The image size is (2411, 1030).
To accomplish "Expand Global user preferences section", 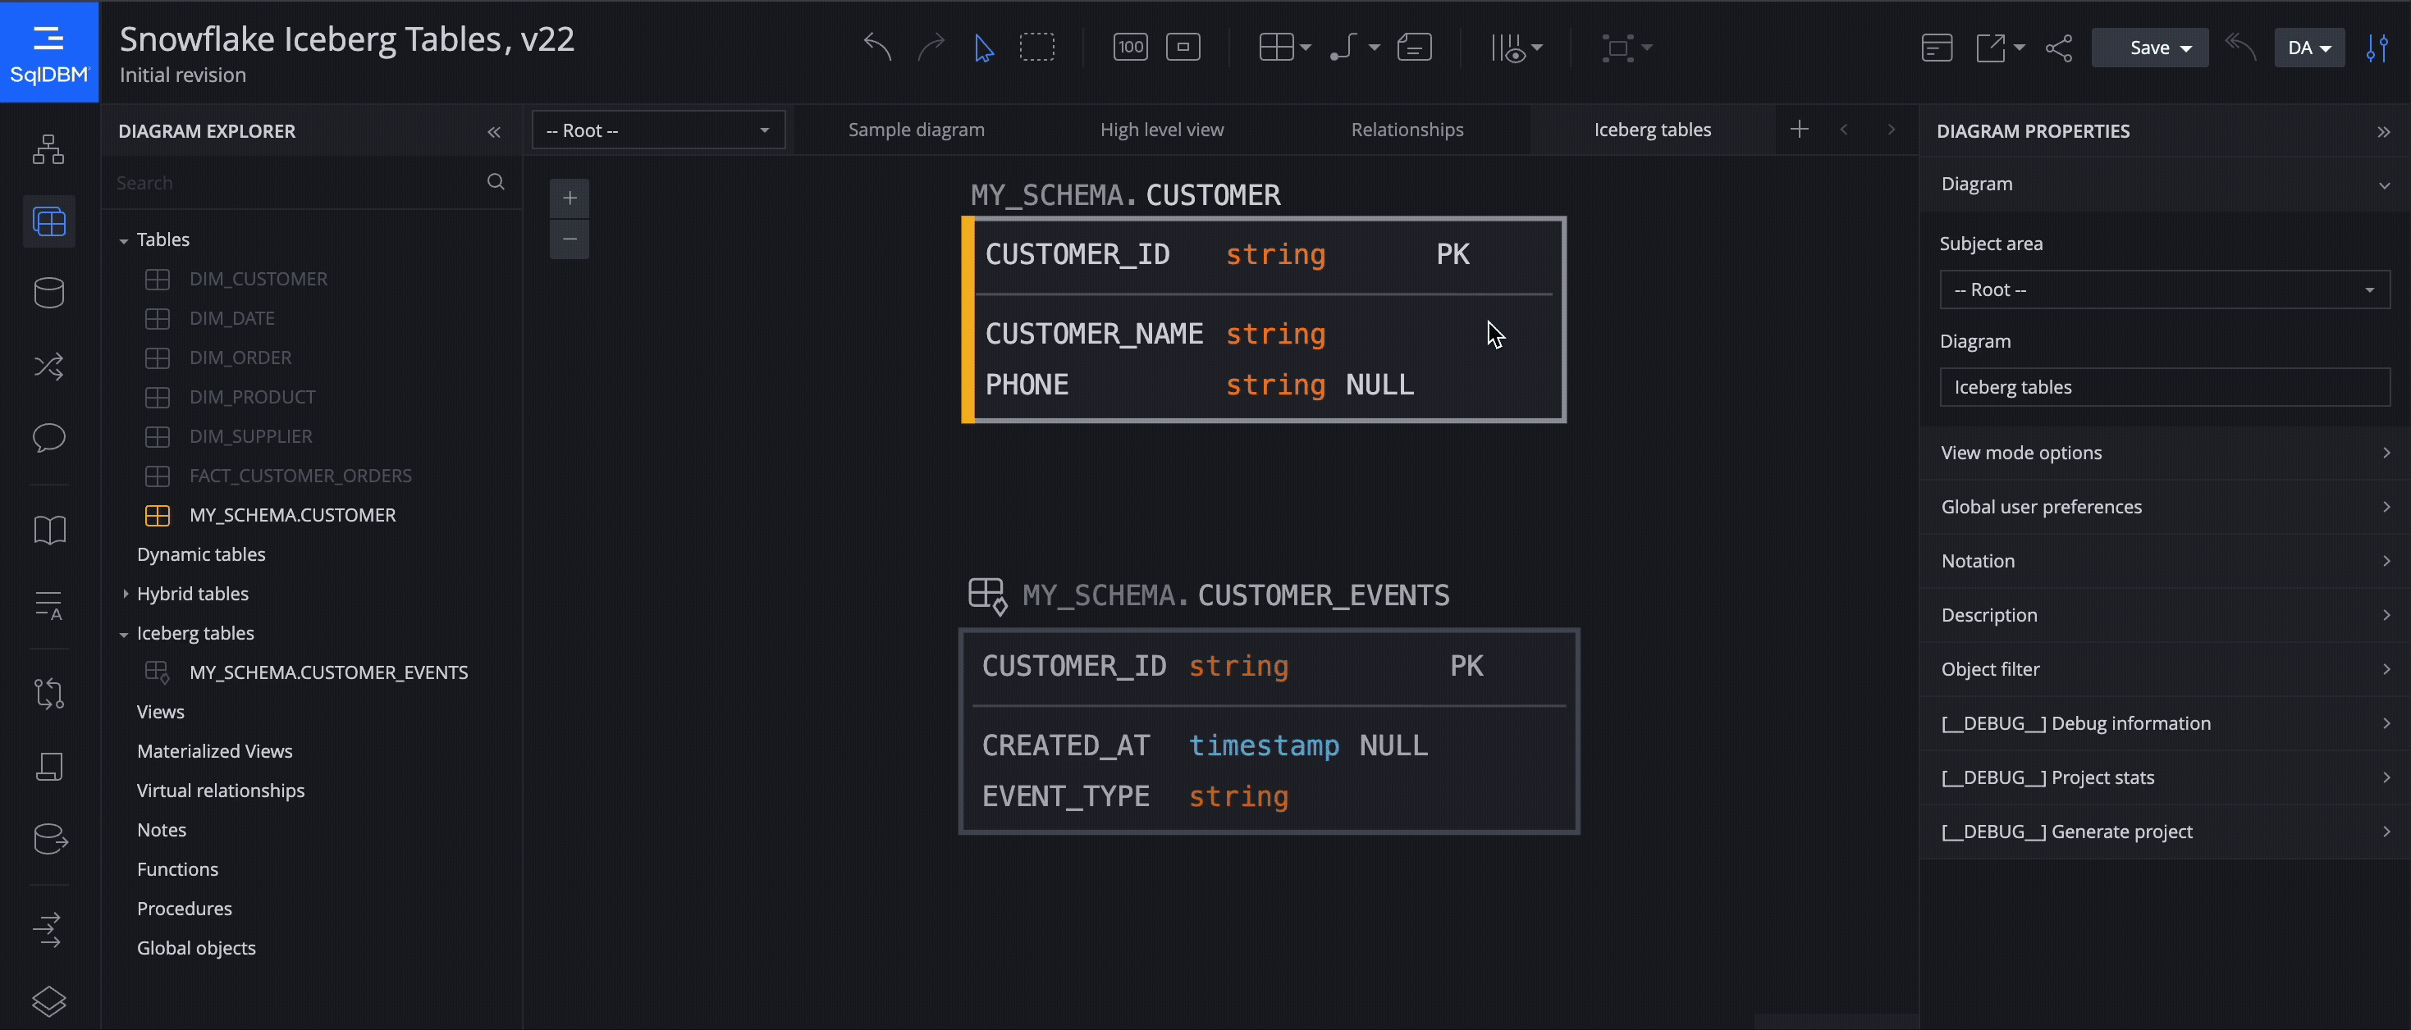I will click(2165, 507).
